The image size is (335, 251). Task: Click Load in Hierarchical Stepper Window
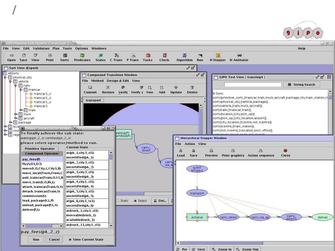(x=181, y=153)
